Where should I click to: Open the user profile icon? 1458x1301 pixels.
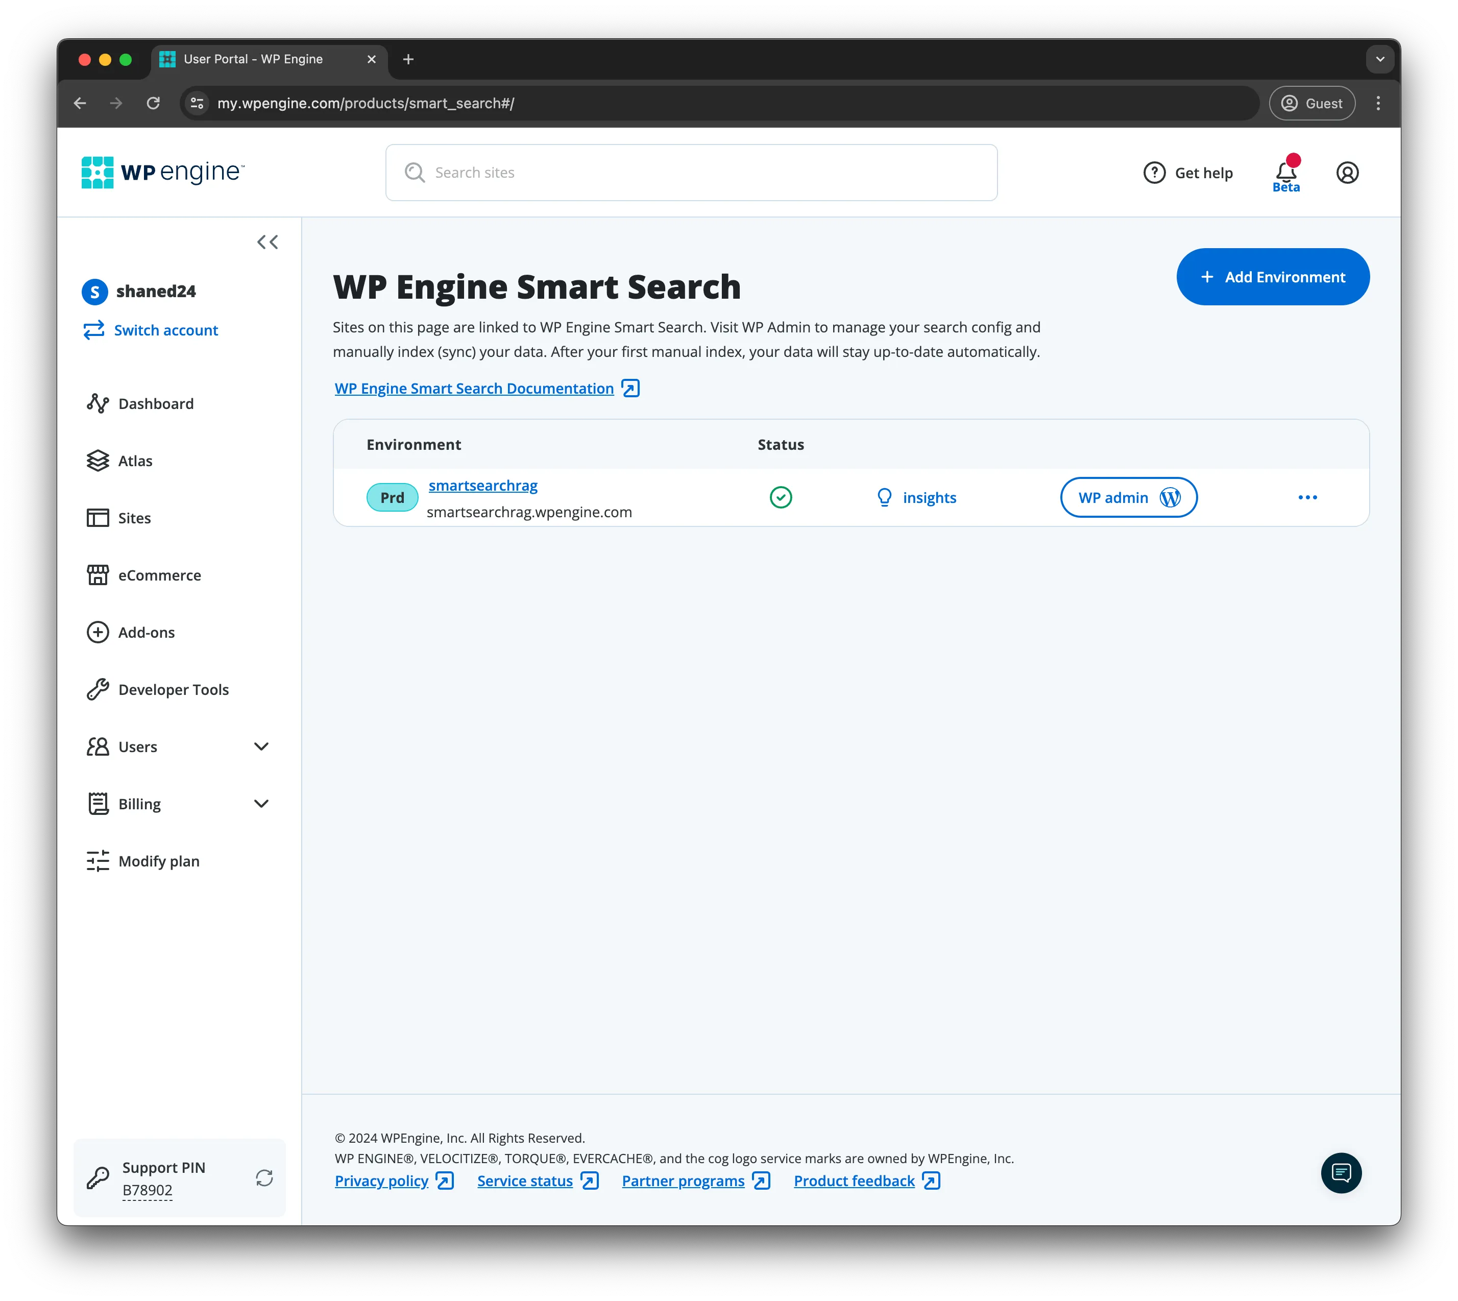(x=1347, y=172)
